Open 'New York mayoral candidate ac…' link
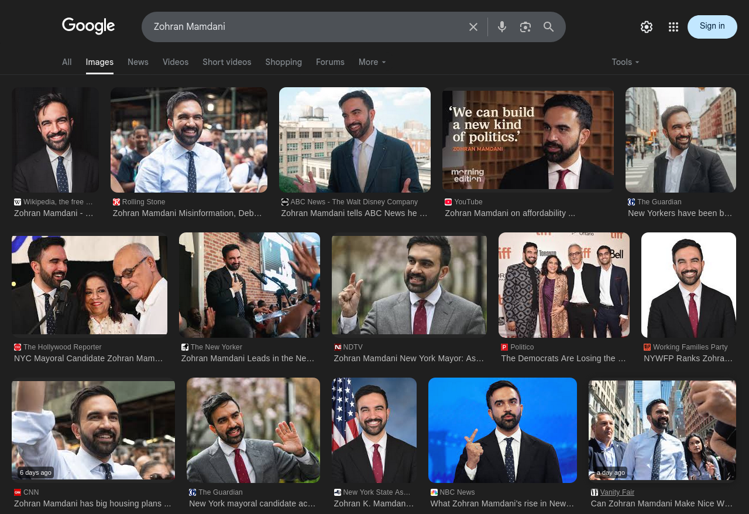The height and width of the screenshot is (514, 749). [252, 503]
